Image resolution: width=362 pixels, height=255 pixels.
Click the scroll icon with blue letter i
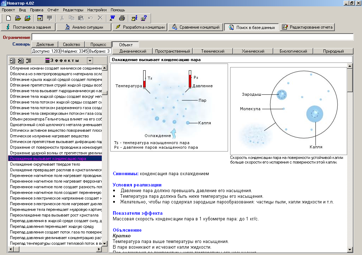tap(134, 18)
